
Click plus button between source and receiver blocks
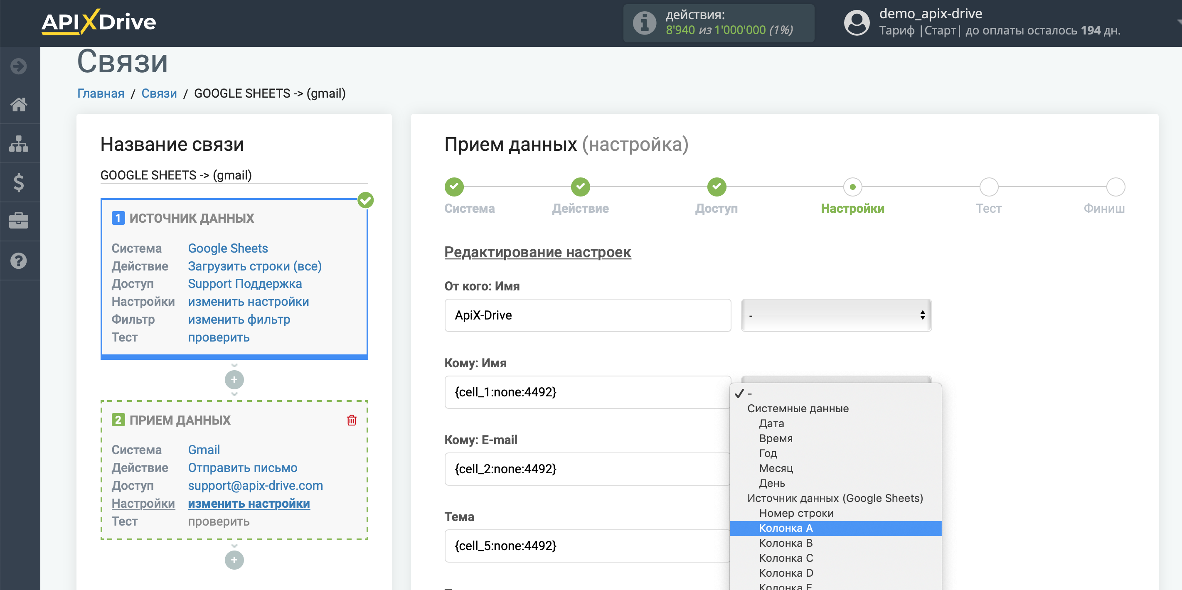point(234,379)
